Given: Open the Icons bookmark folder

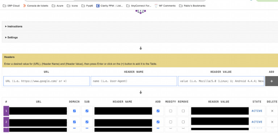Looking at the screenshot, I should coord(72,6).
